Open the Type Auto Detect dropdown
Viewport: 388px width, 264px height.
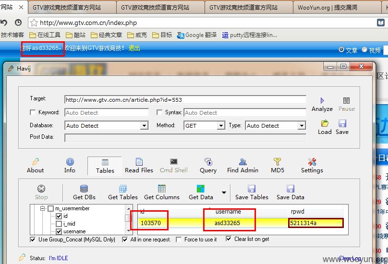coord(302,126)
